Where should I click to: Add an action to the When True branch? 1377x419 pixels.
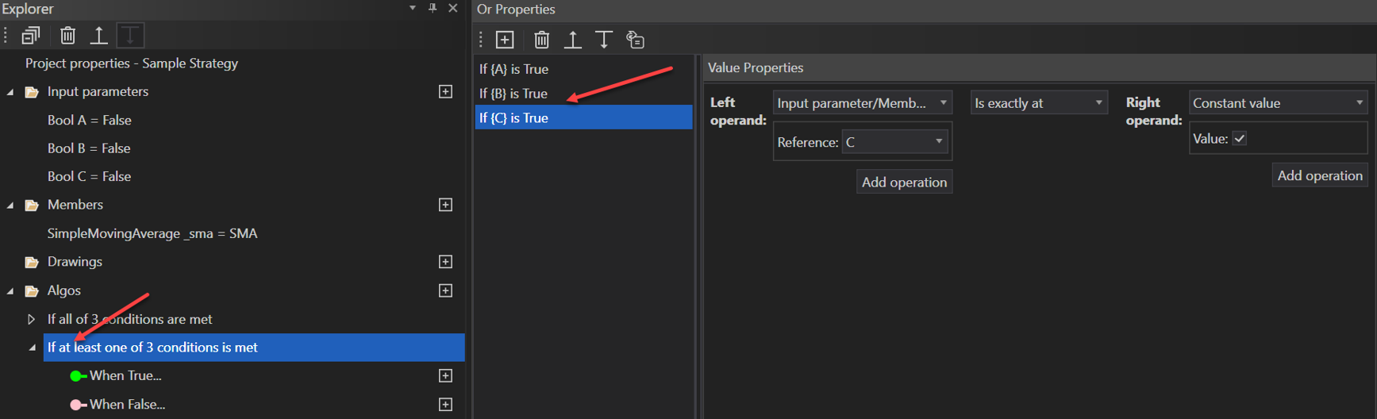(445, 376)
